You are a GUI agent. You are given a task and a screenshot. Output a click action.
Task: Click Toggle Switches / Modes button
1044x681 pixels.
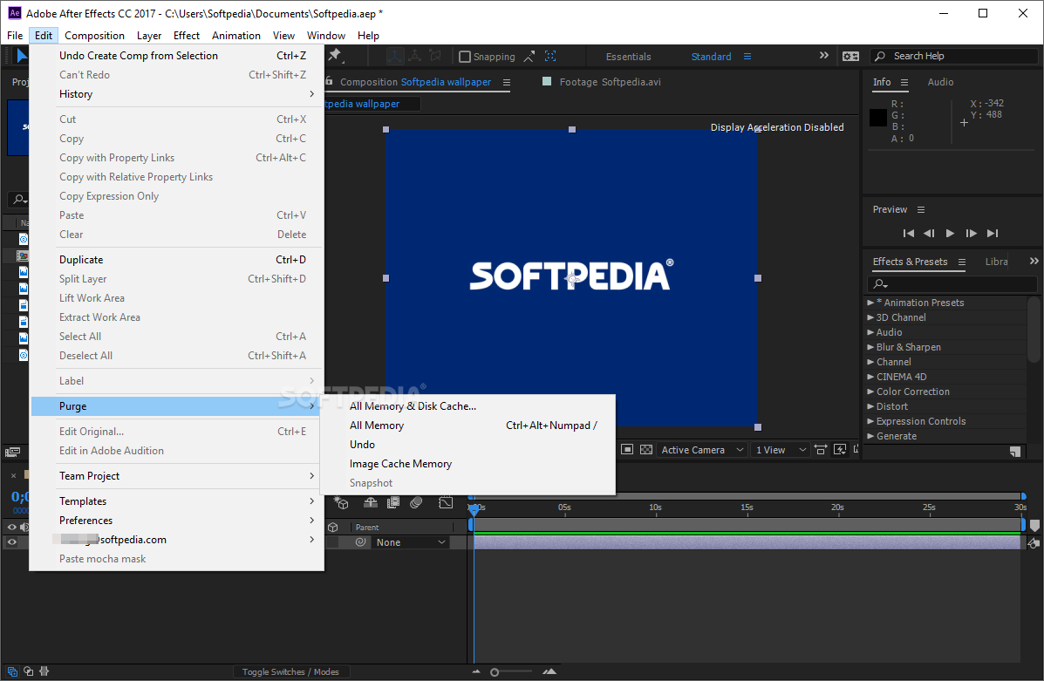pos(290,671)
